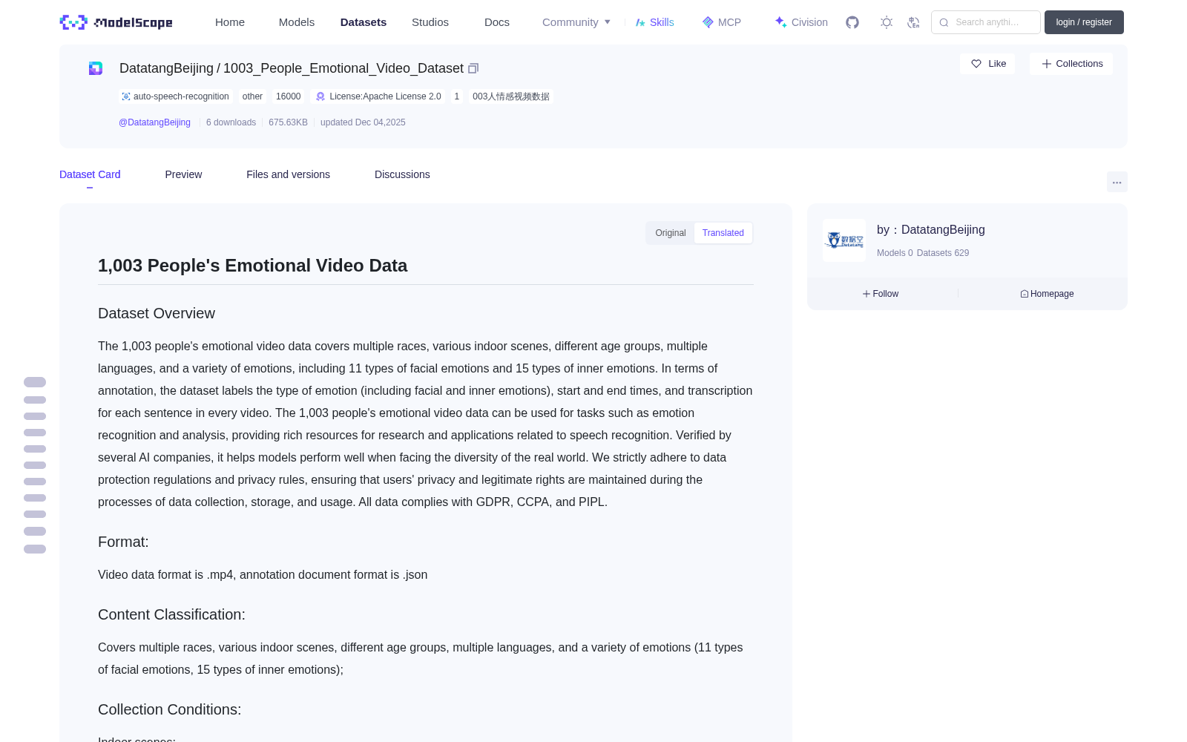Open the Models section
Image resolution: width=1187 pixels, height=742 pixels.
(x=297, y=22)
